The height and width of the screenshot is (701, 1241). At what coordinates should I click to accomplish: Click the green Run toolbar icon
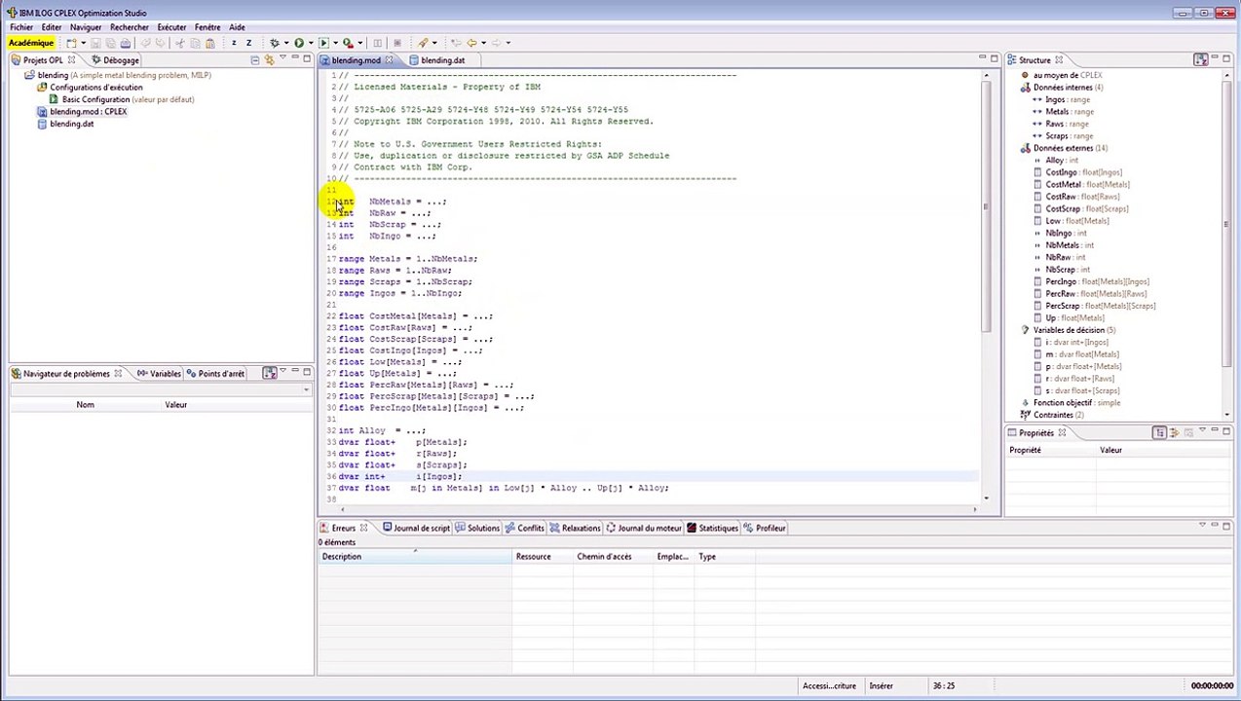click(298, 43)
